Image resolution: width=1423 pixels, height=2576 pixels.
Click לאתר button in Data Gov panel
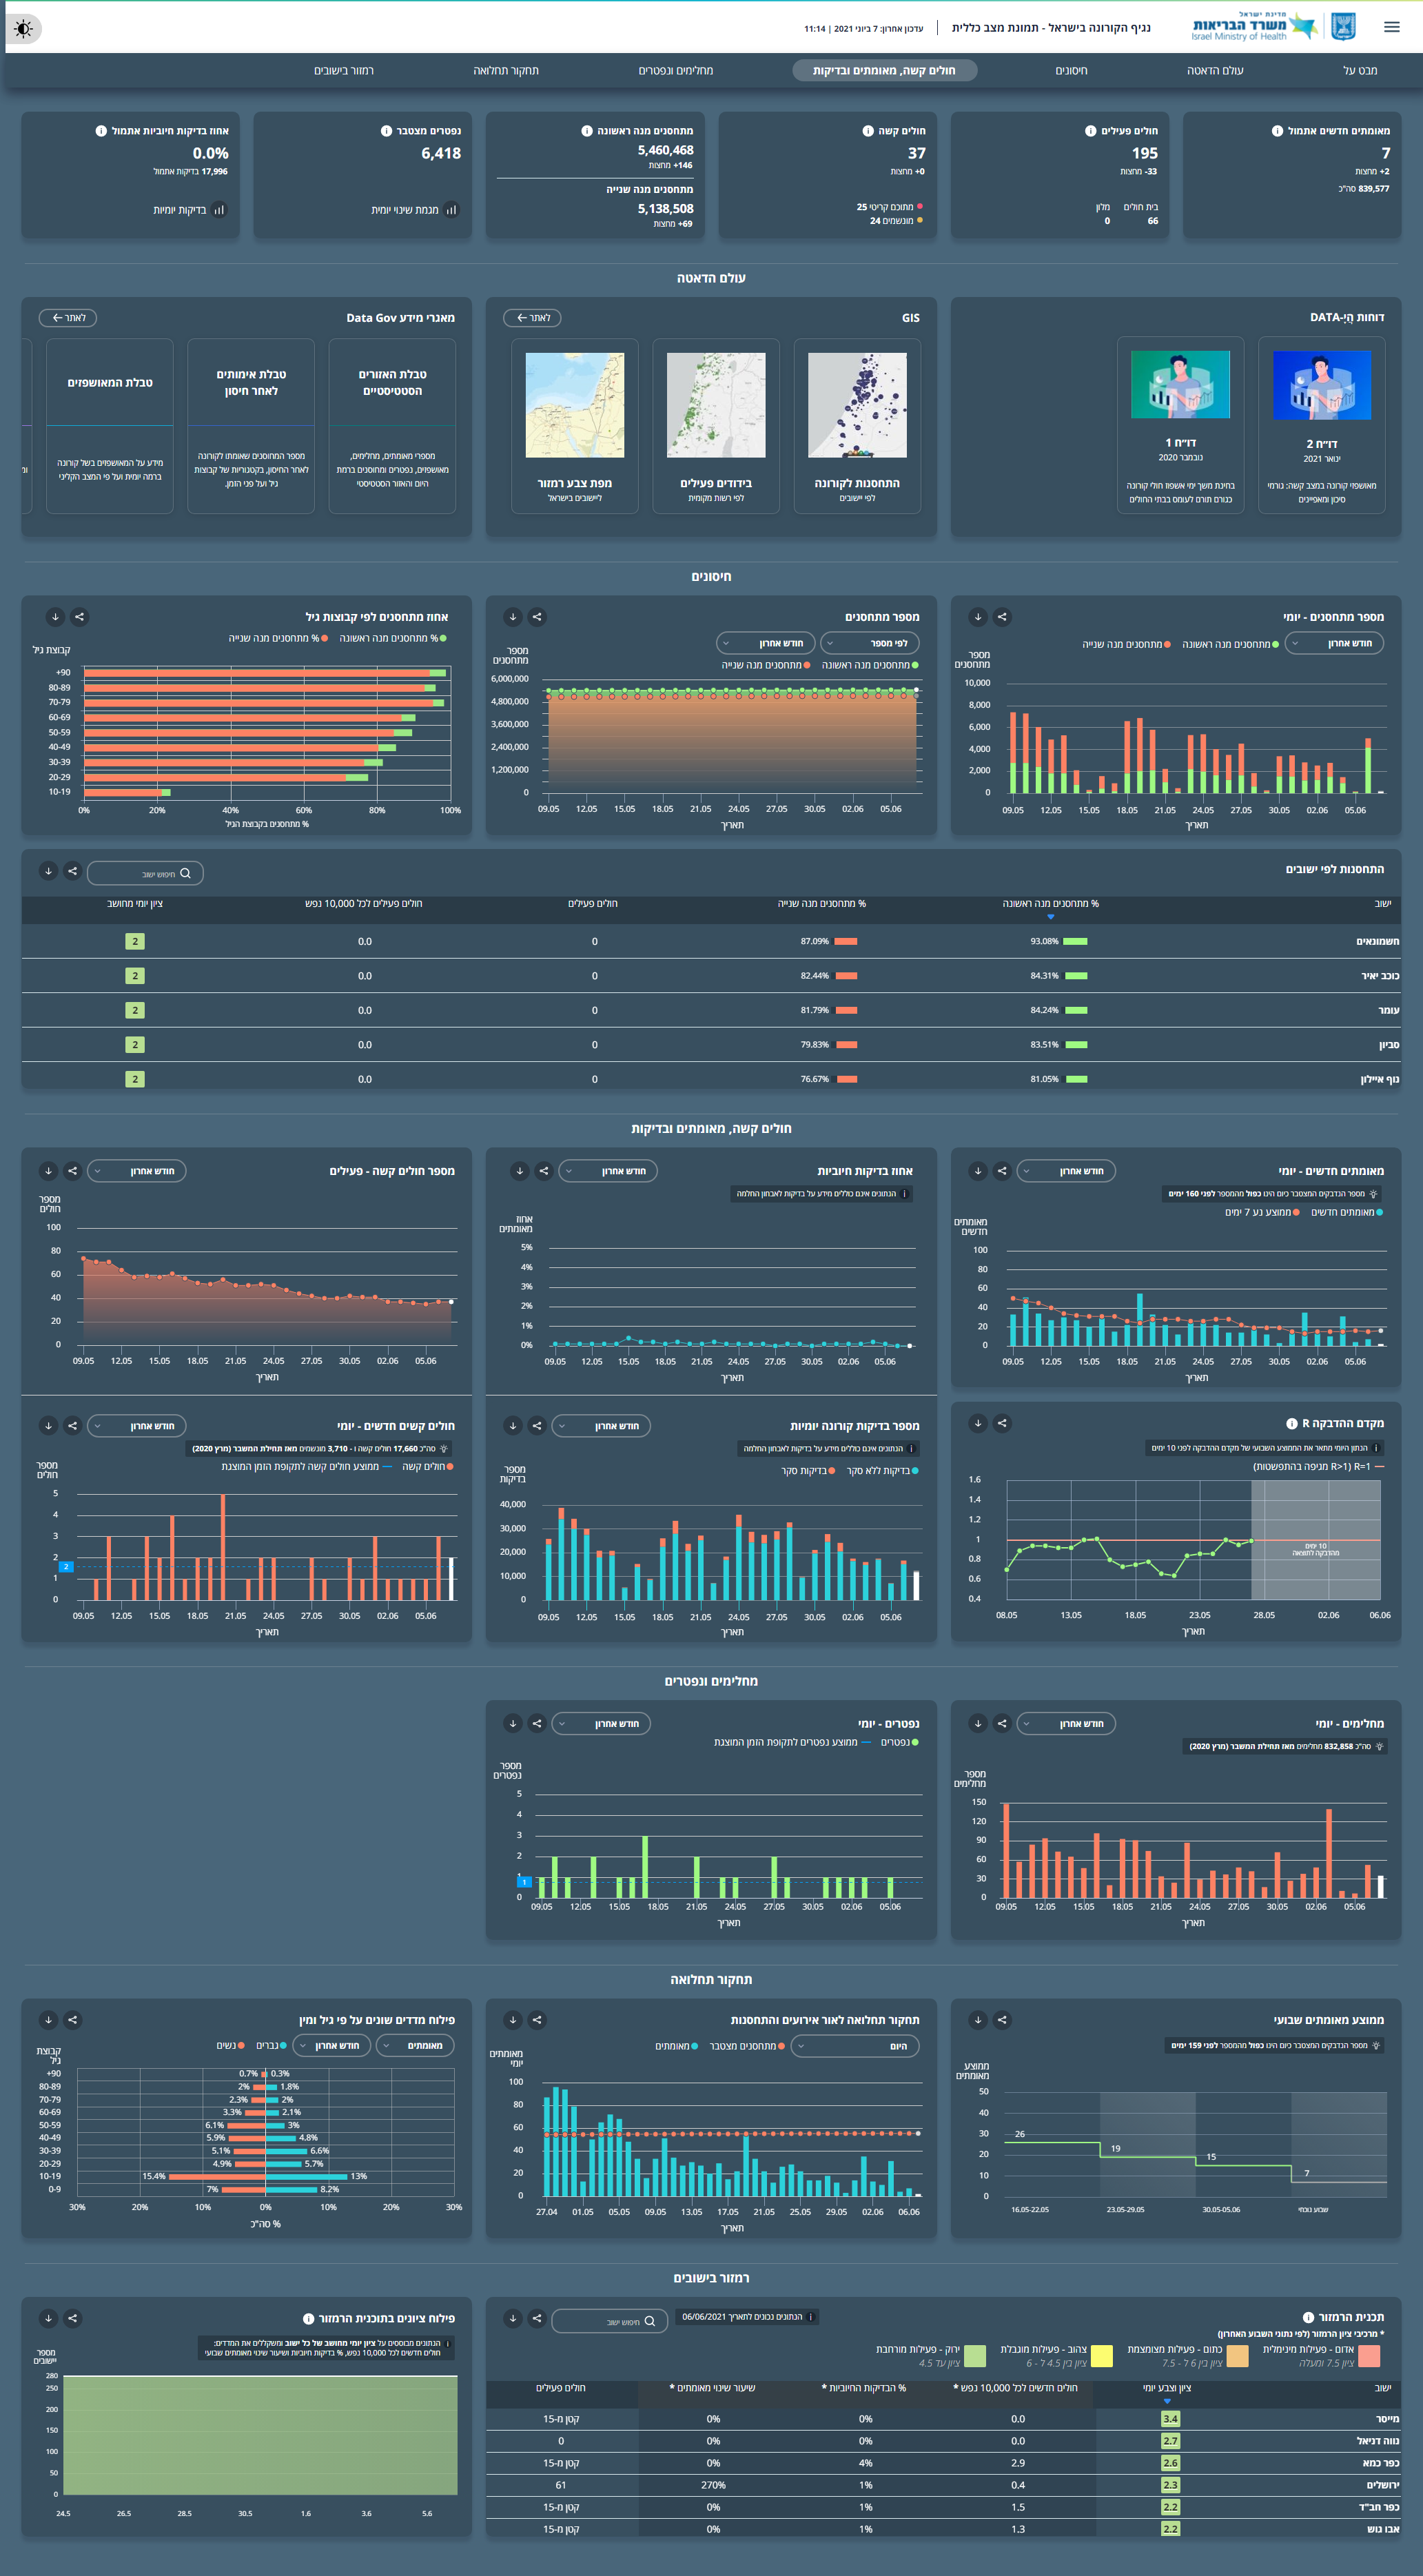pyautogui.click(x=68, y=318)
